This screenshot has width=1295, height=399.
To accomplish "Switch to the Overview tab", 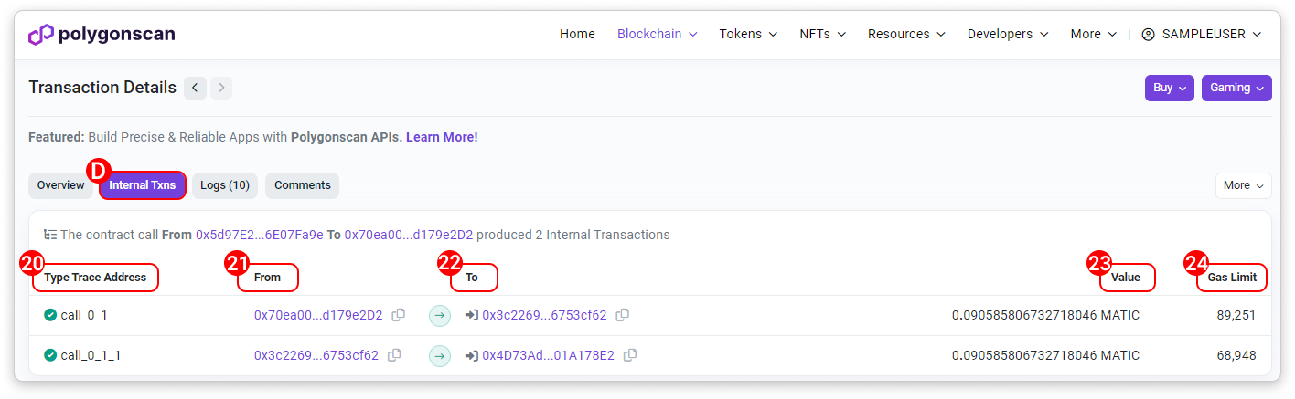I will pos(60,185).
